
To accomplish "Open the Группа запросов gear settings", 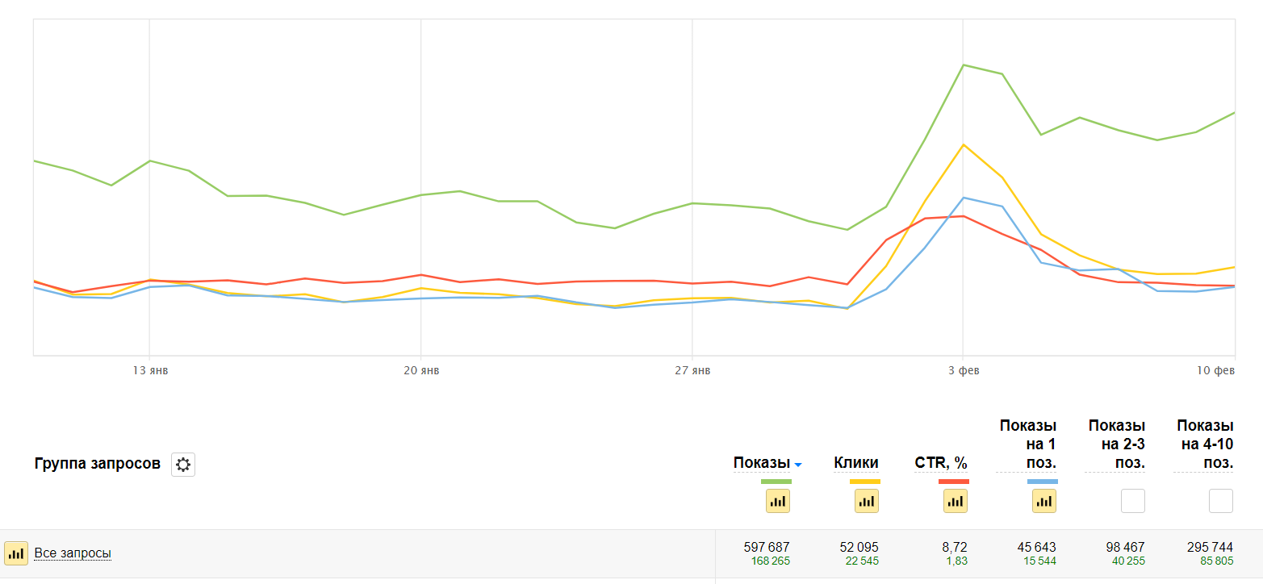I will [183, 465].
